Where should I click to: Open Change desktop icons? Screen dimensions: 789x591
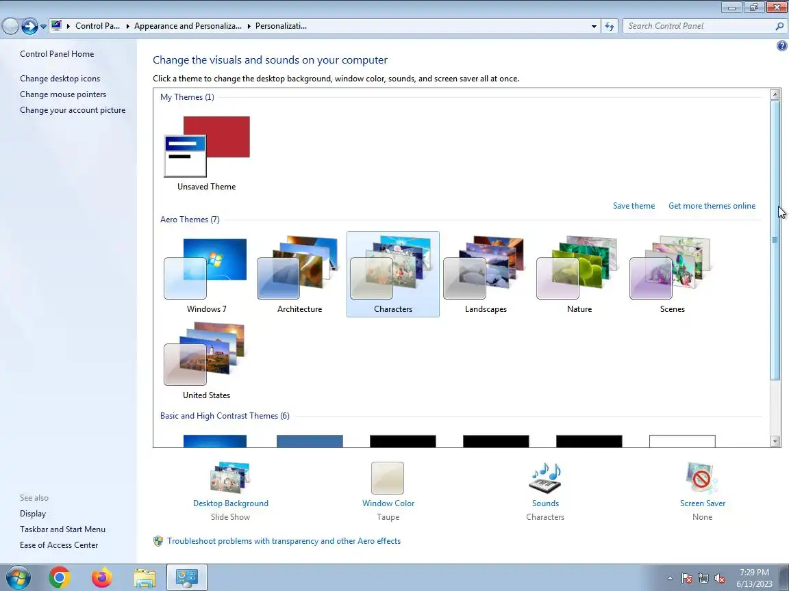tap(60, 79)
